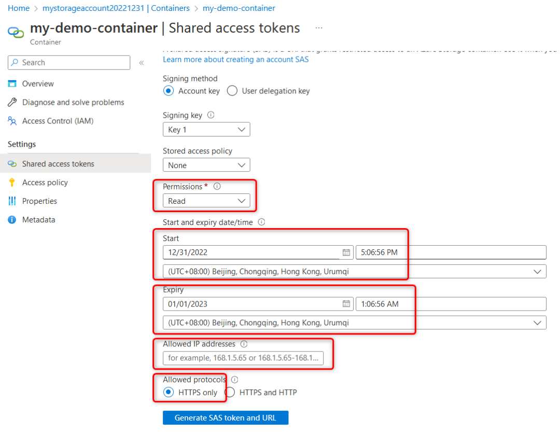The width and height of the screenshot is (560, 434).
Task: Click the Permissions info icon
Action: click(217, 186)
